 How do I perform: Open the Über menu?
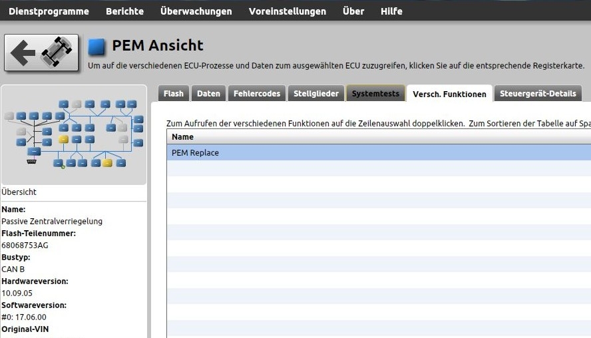353,11
